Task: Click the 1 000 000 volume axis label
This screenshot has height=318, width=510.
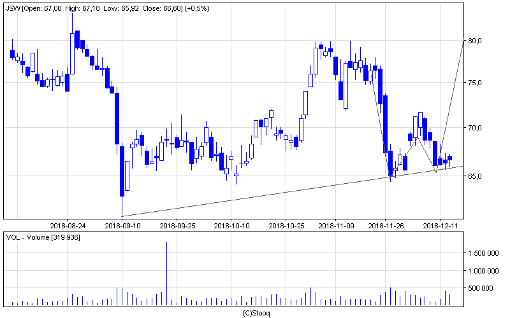Action: tap(483, 271)
